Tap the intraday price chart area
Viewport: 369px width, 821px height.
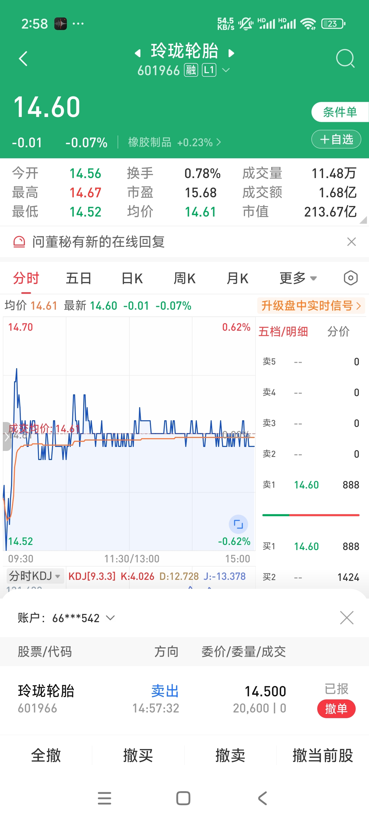[x=129, y=434]
